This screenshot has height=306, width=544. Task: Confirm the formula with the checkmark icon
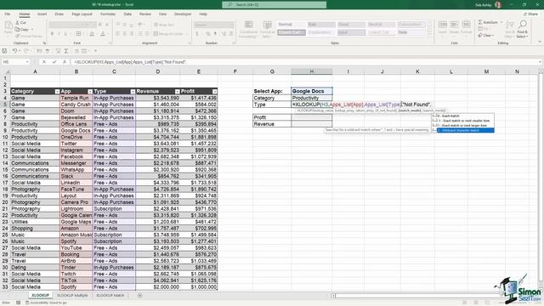[54, 62]
